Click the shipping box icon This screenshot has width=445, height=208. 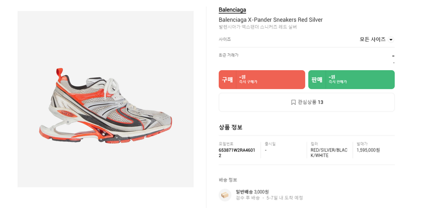[225, 195]
